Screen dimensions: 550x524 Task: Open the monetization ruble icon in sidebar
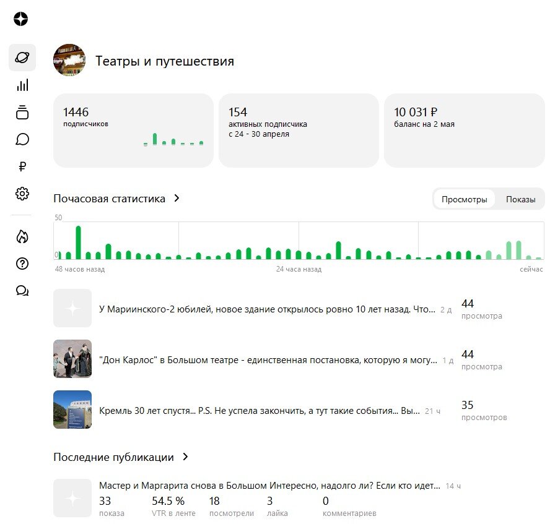22,166
